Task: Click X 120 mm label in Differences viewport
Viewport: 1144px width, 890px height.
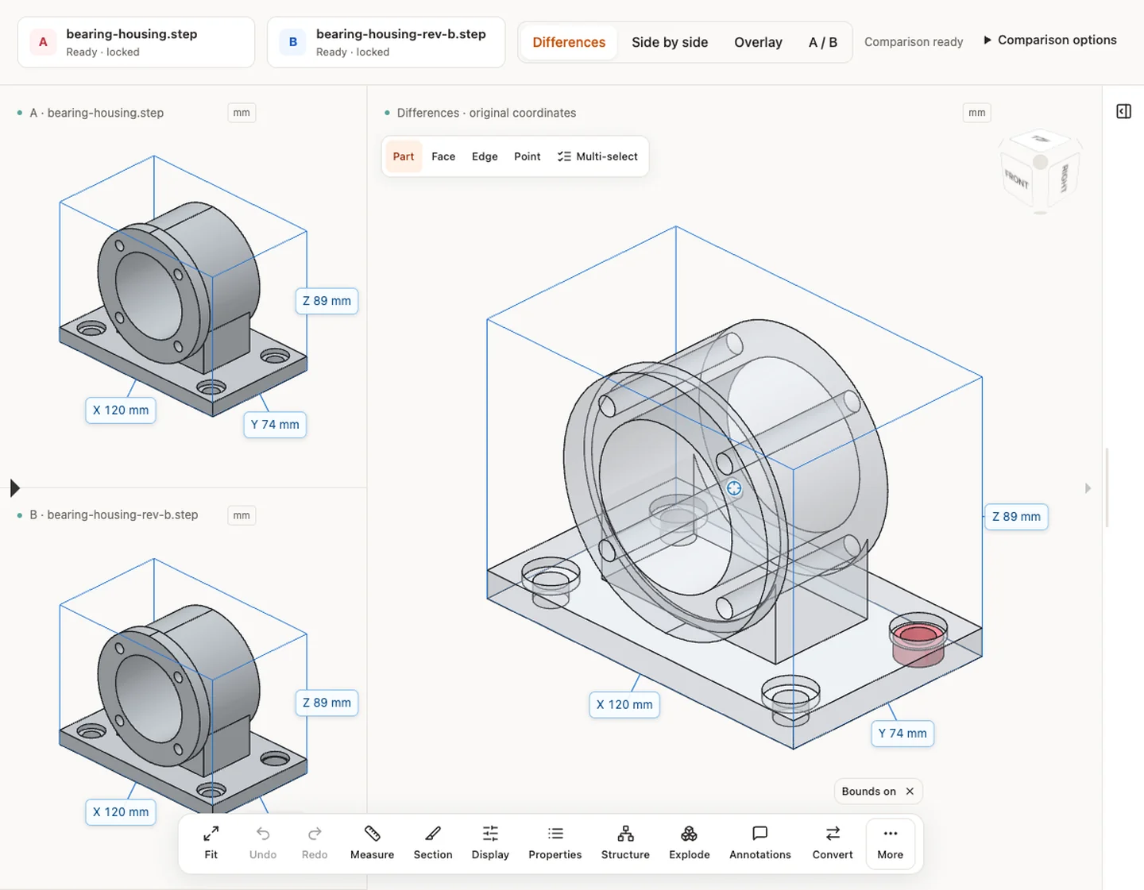Action: click(624, 704)
